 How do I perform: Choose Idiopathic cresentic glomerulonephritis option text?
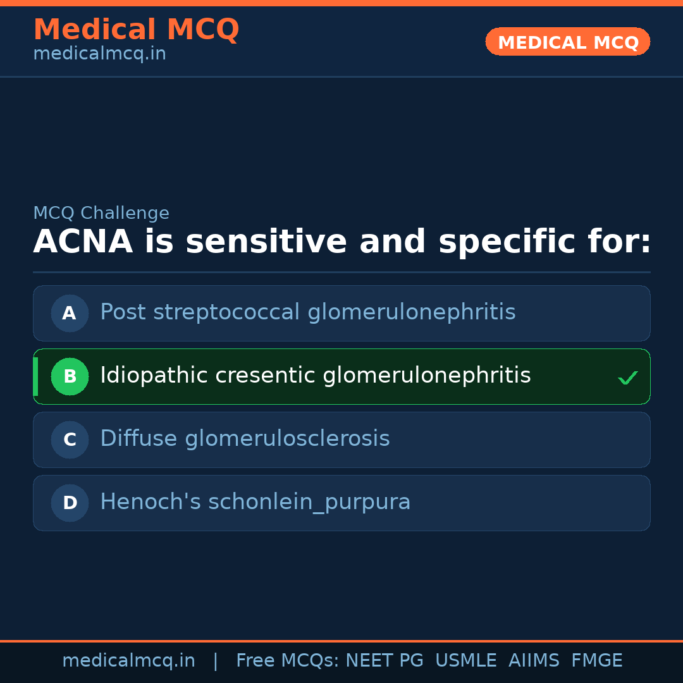(x=315, y=376)
